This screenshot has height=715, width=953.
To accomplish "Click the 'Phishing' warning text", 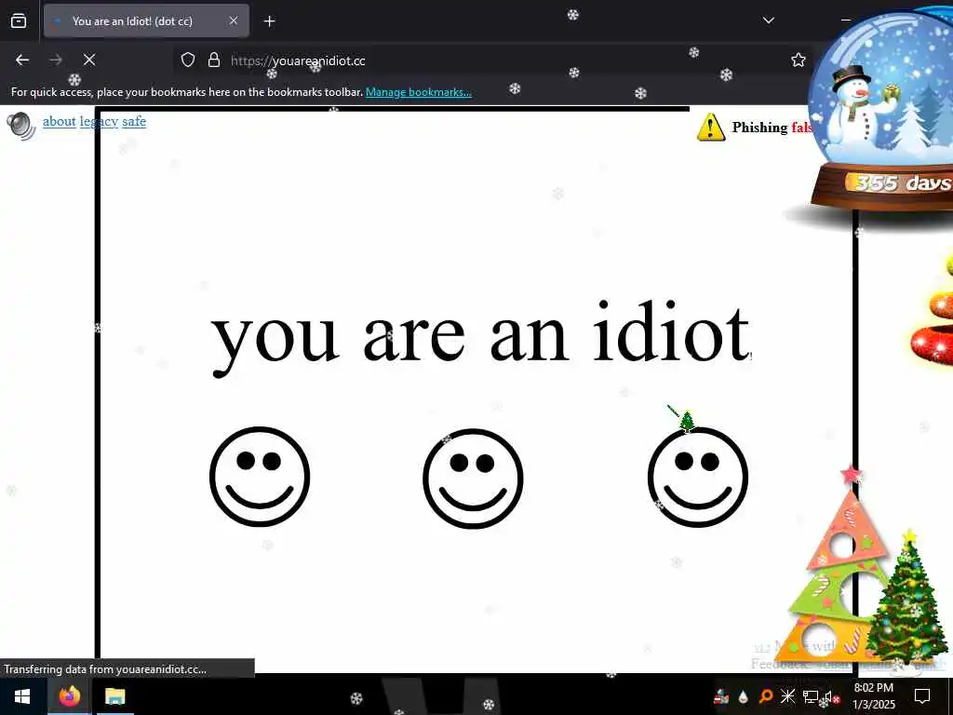I will [759, 127].
